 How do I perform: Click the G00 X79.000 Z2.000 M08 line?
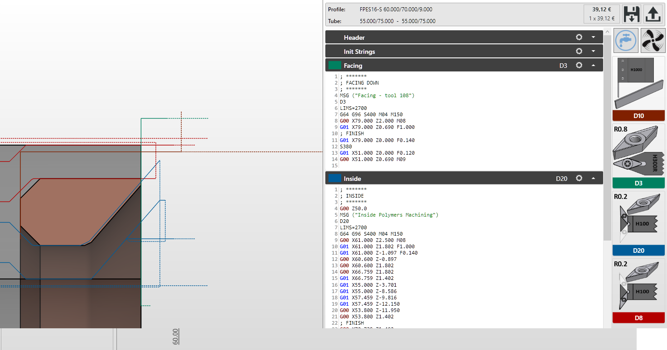point(372,121)
